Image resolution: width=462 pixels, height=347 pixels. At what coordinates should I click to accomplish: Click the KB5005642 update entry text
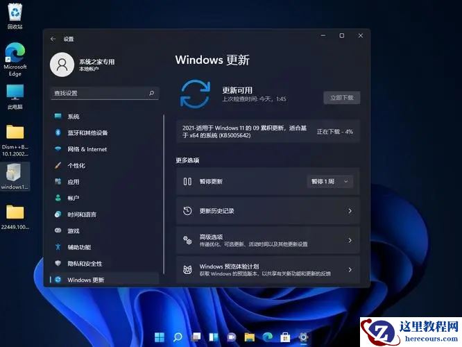(245, 131)
